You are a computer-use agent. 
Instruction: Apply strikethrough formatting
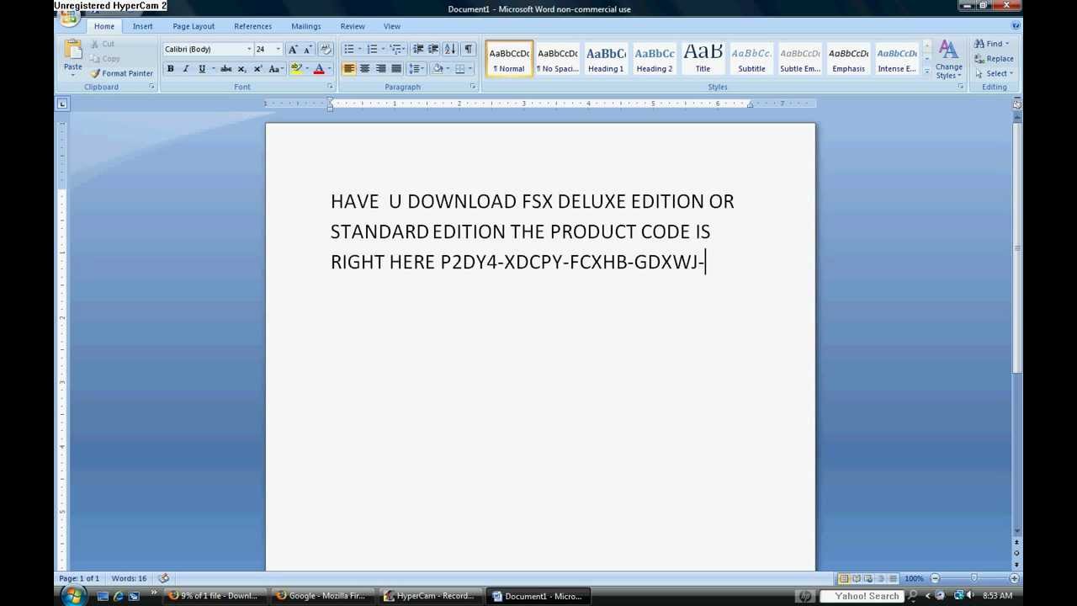coord(225,69)
